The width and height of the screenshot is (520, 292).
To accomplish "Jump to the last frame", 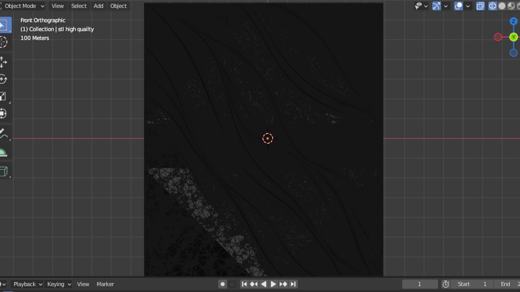I will (x=293, y=284).
